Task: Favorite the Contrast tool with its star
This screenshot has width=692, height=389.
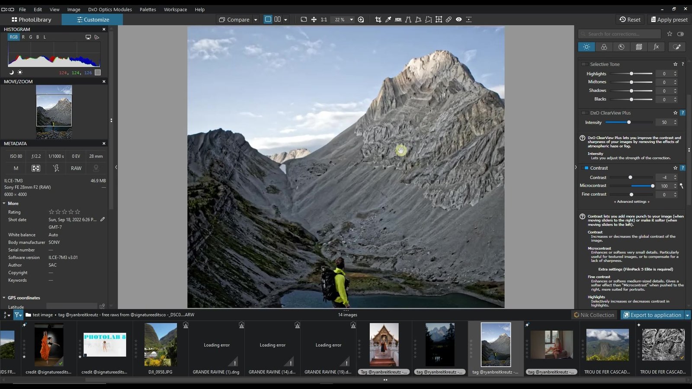Action: tap(675, 168)
